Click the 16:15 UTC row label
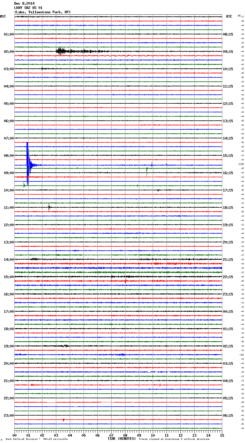 click(228, 173)
